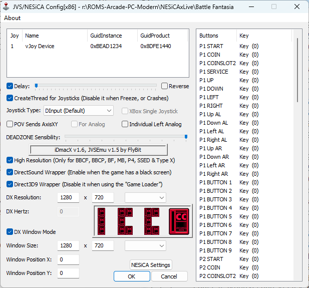Click the DX Resolution width field

68,197
